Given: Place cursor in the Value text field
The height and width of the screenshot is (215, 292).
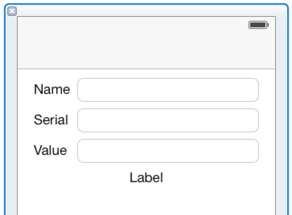Looking at the screenshot, I should click(168, 151).
